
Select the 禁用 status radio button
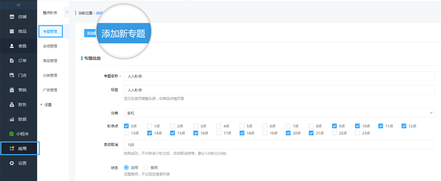click(x=146, y=168)
